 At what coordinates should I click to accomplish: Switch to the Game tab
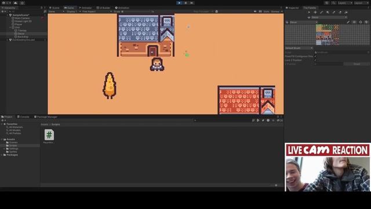[69, 8]
